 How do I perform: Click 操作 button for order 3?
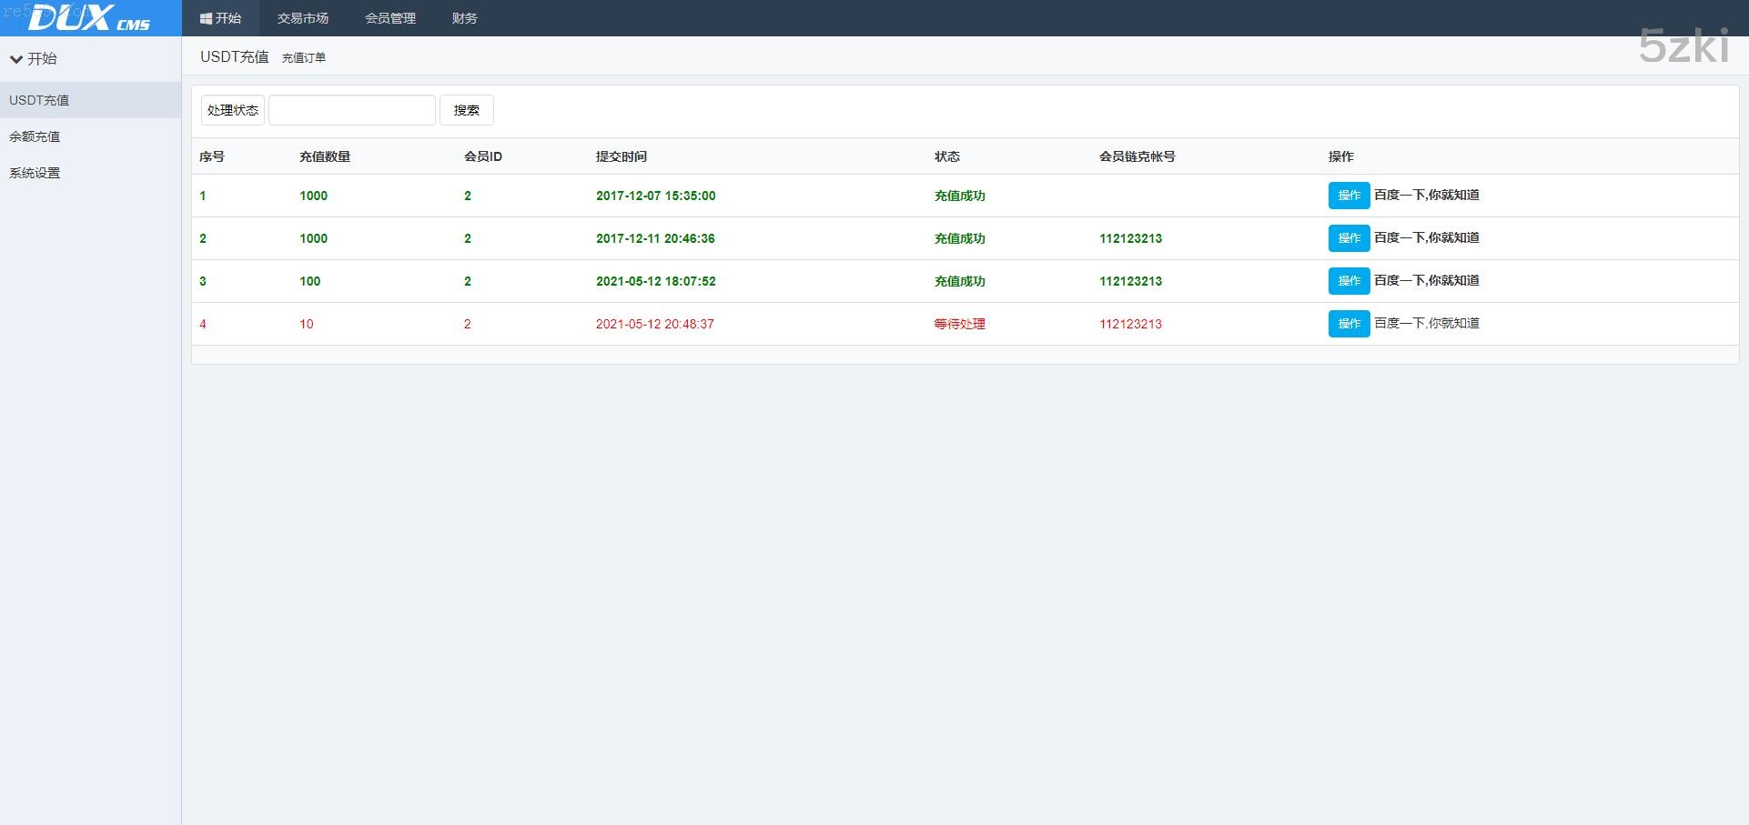(1349, 281)
